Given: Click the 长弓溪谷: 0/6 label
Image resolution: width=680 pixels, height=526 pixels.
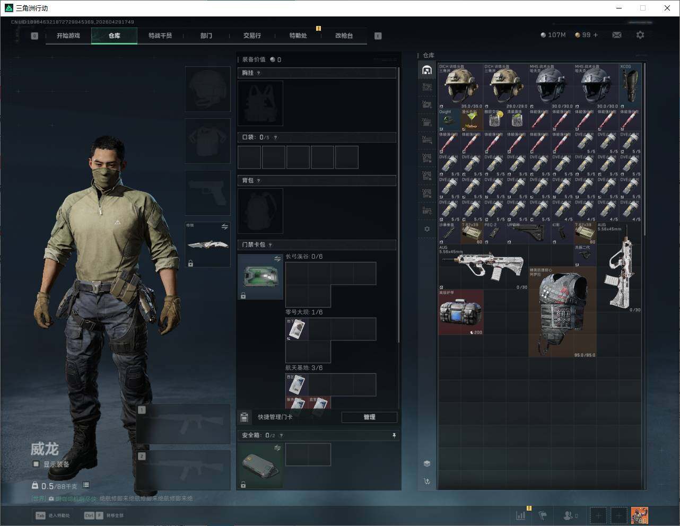Looking at the screenshot, I should (304, 257).
